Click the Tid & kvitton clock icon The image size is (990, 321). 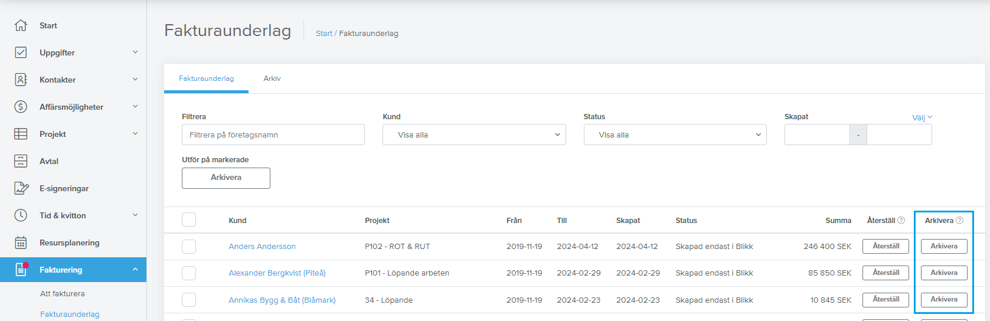(x=21, y=215)
